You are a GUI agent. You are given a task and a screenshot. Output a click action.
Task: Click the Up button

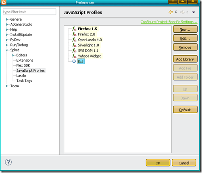click(x=185, y=89)
